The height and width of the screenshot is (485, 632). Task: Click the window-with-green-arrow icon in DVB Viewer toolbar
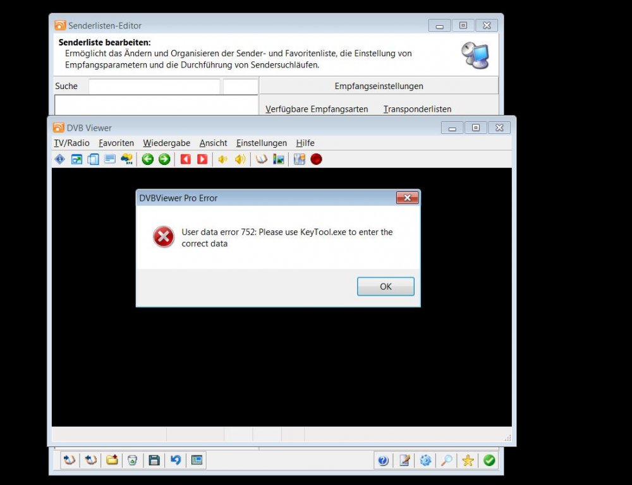click(76, 159)
